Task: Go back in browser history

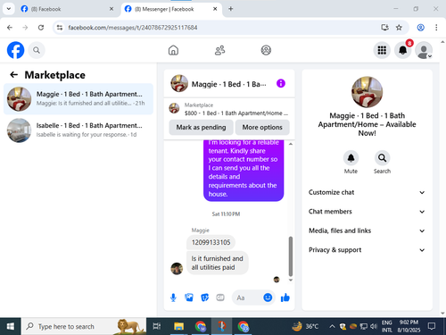Action: click(x=10, y=28)
